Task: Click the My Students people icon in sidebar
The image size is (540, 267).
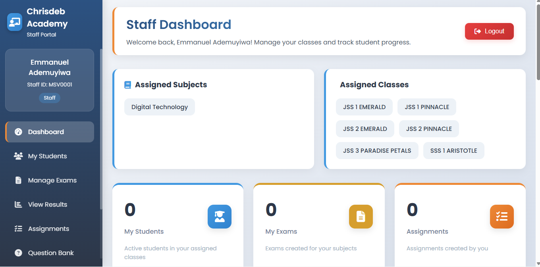Action: [x=18, y=156]
